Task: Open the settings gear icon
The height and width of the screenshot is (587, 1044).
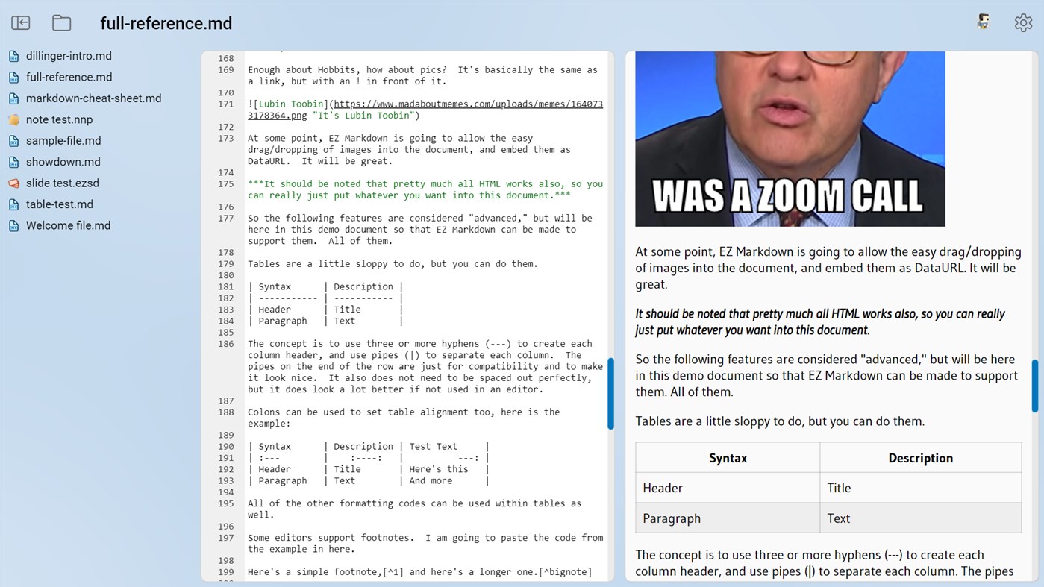Action: [x=1022, y=22]
